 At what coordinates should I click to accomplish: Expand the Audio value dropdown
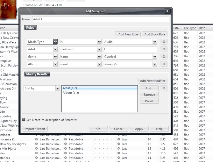point(155,42)
